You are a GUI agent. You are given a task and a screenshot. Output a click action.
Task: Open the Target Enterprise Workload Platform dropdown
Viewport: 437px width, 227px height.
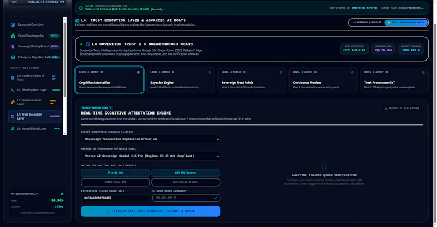coord(151,139)
